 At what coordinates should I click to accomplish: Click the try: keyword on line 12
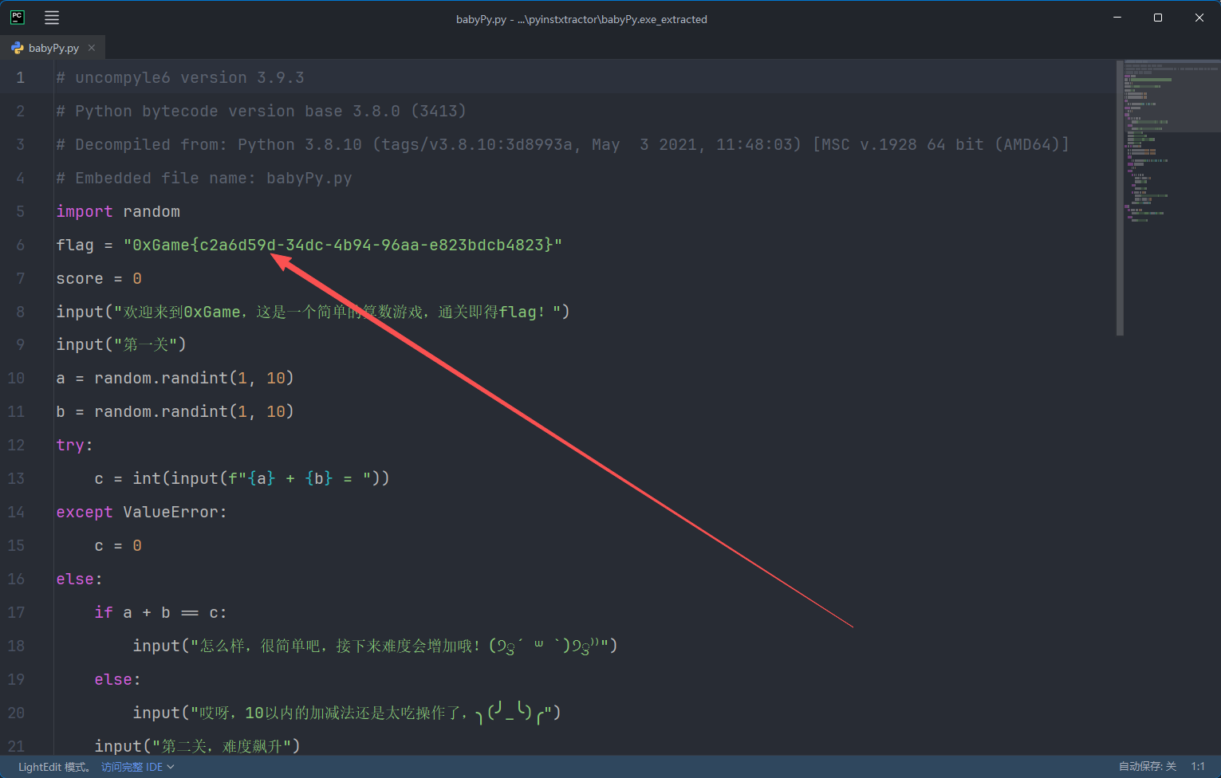[x=70, y=445]
